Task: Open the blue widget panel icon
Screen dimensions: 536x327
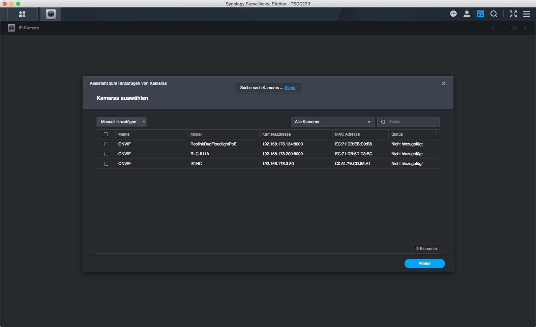Action: 480,14
